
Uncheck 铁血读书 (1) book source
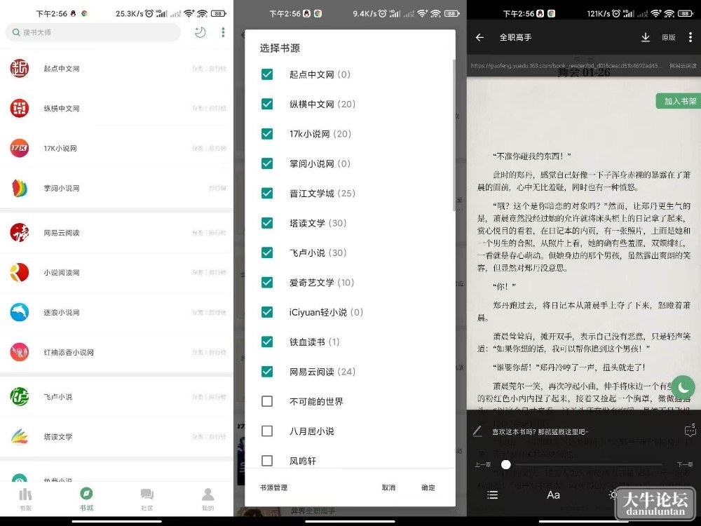[267, 342]
